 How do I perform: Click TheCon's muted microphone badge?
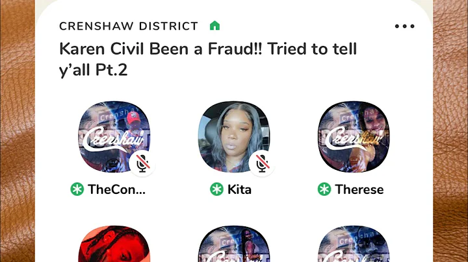(142, 163)
